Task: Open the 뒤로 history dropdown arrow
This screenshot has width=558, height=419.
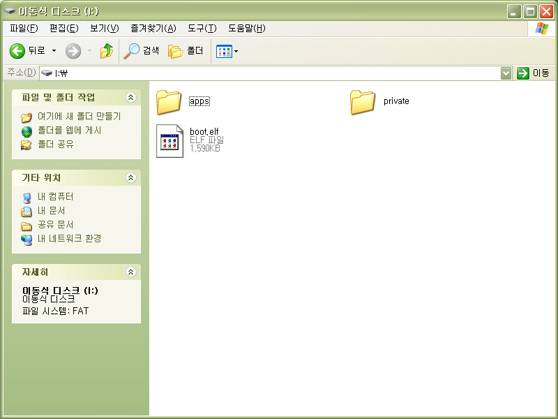Action: click(54, 51)
